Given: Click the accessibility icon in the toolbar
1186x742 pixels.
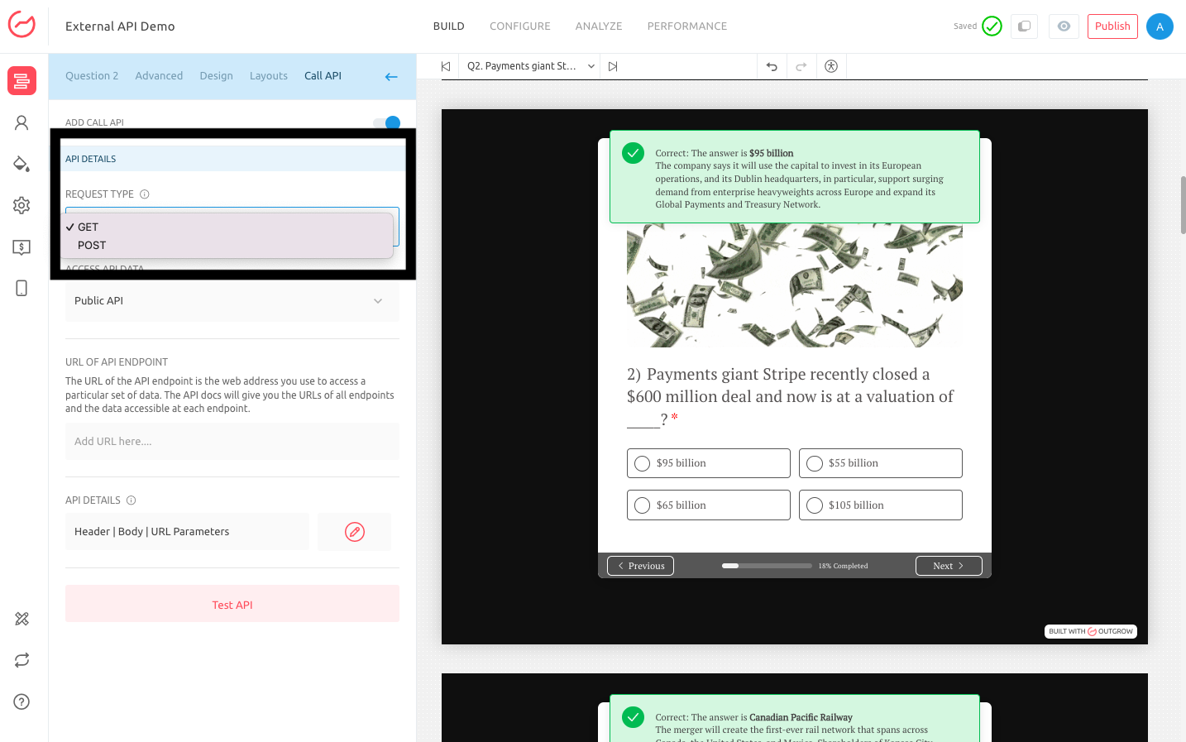Looking at the screenshot, I should 831,66.
